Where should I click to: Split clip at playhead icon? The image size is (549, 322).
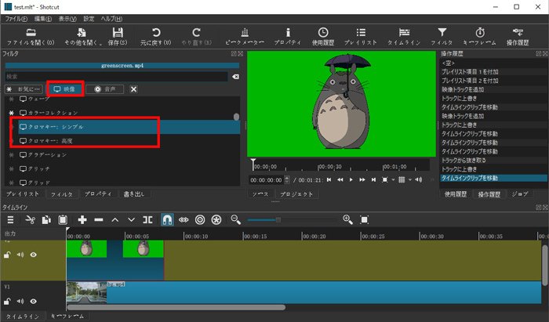147,220
